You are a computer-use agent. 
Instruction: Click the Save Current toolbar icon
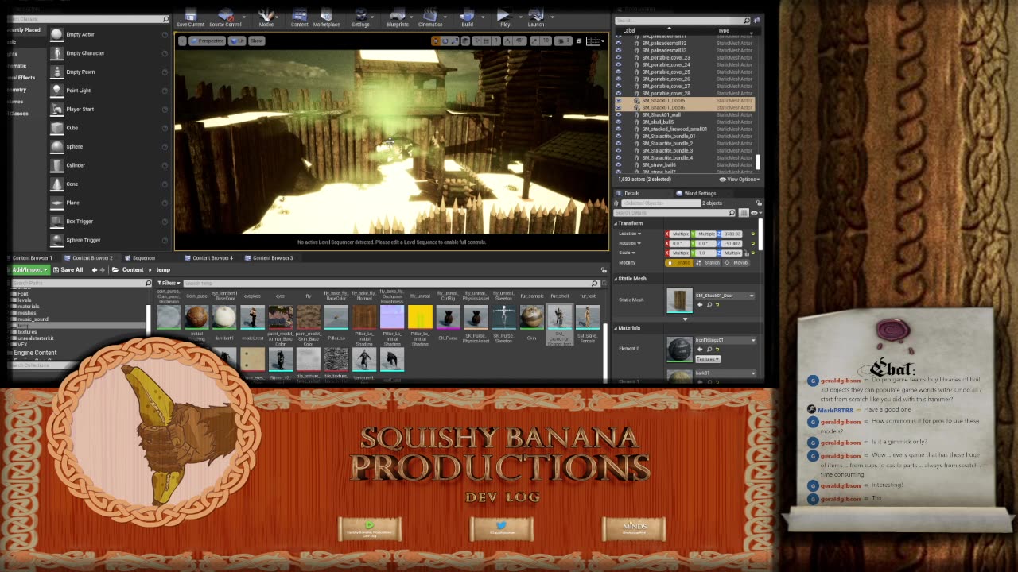(x=190, y=16)
